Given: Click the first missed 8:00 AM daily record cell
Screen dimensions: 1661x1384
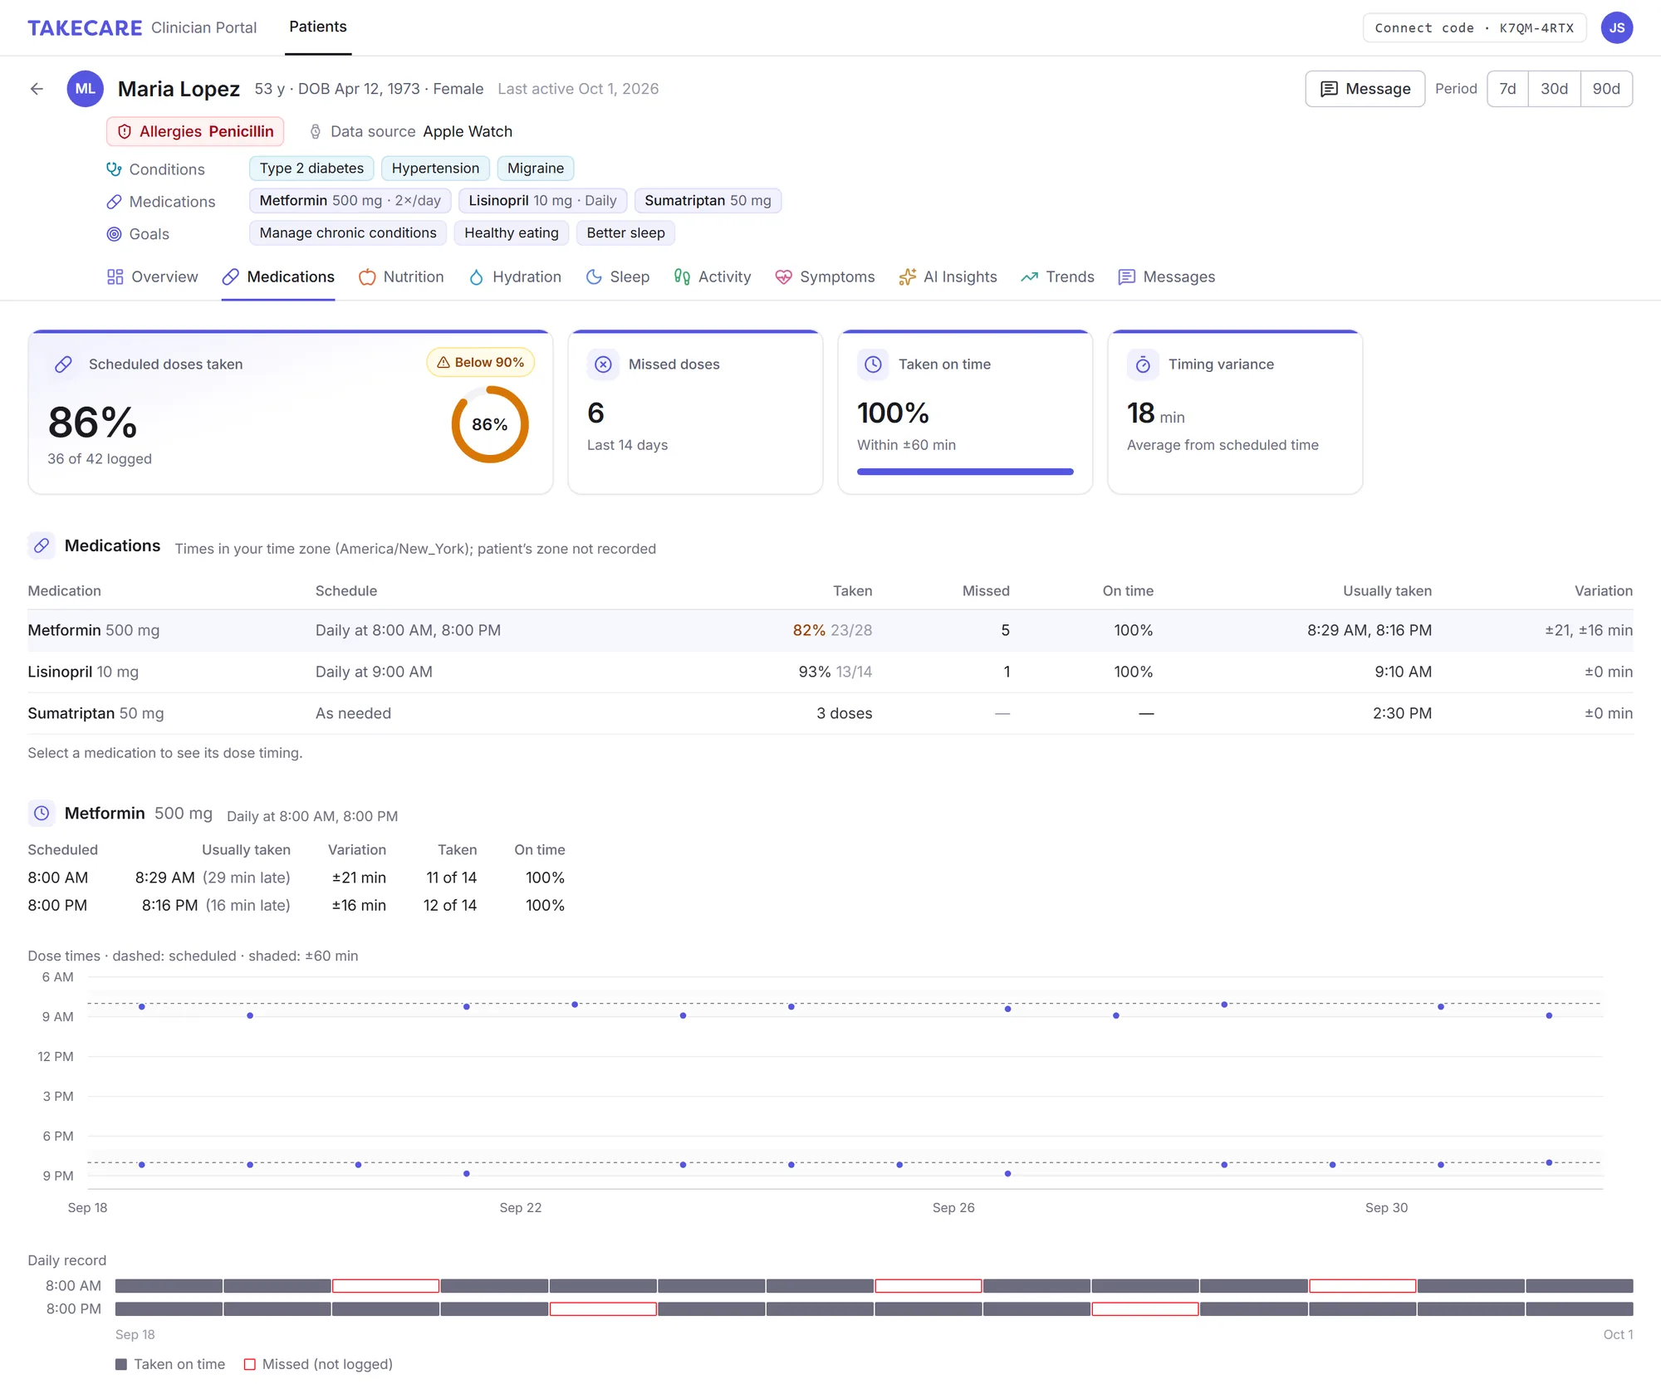Looking at the screenshot, I should tap(385, 1286).
